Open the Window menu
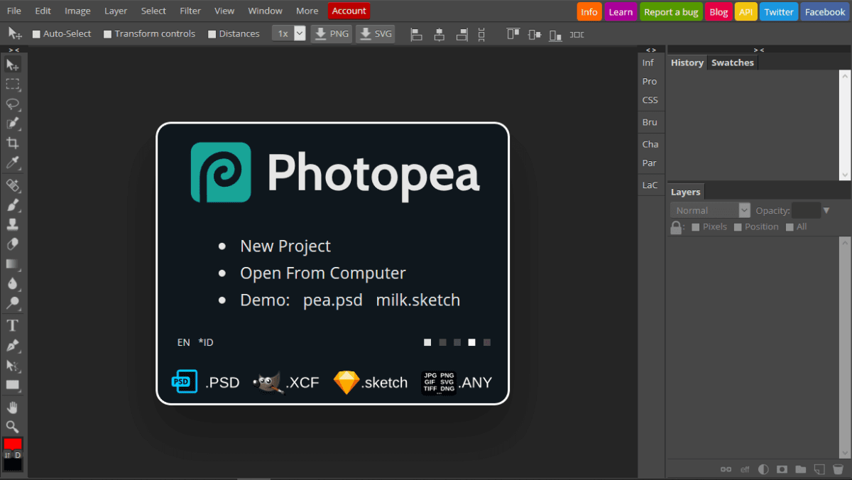 [x=266, y=11]
